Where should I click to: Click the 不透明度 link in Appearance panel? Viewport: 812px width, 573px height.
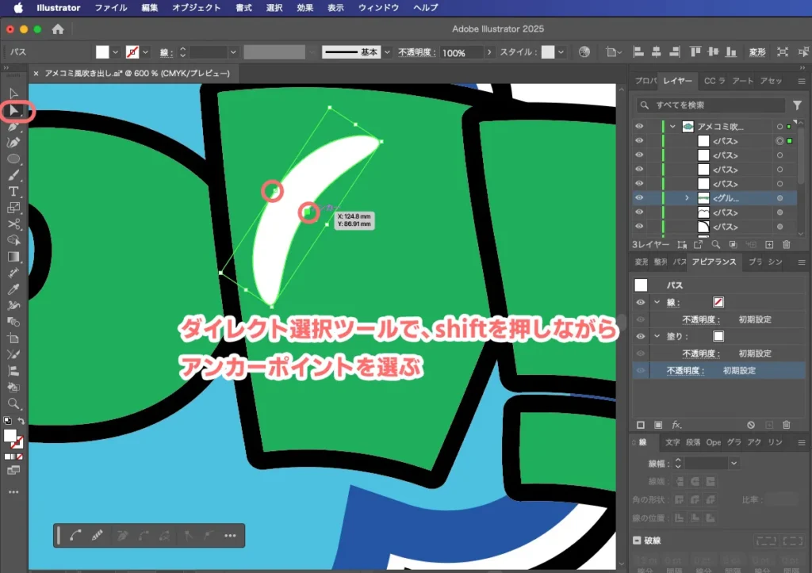tap(678, 370)
